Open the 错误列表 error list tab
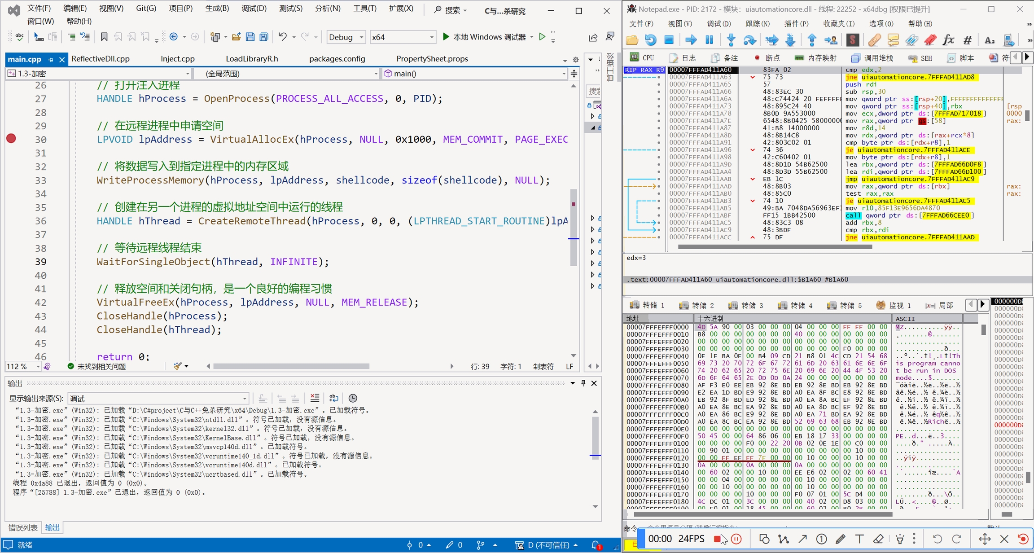Viewport: 1034px width, 553px height. tap(23, 527)
